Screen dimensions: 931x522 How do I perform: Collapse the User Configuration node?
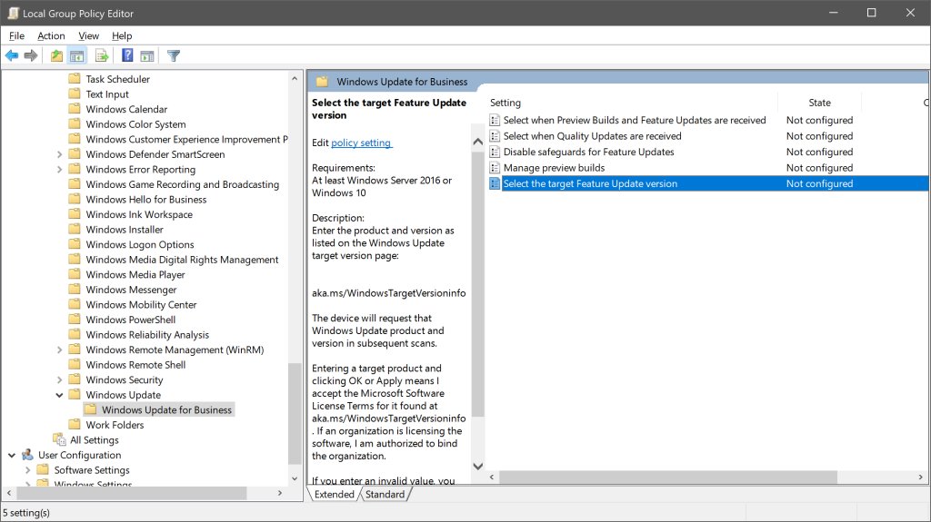[12, 455]
